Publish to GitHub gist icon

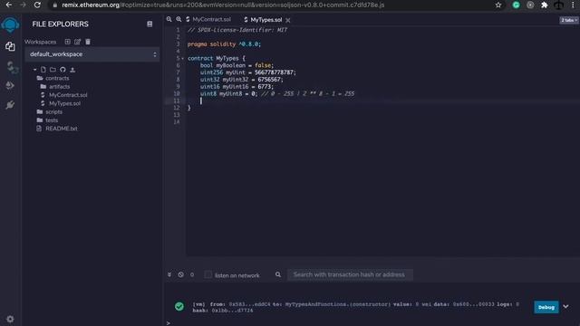(x=63, y=70)
